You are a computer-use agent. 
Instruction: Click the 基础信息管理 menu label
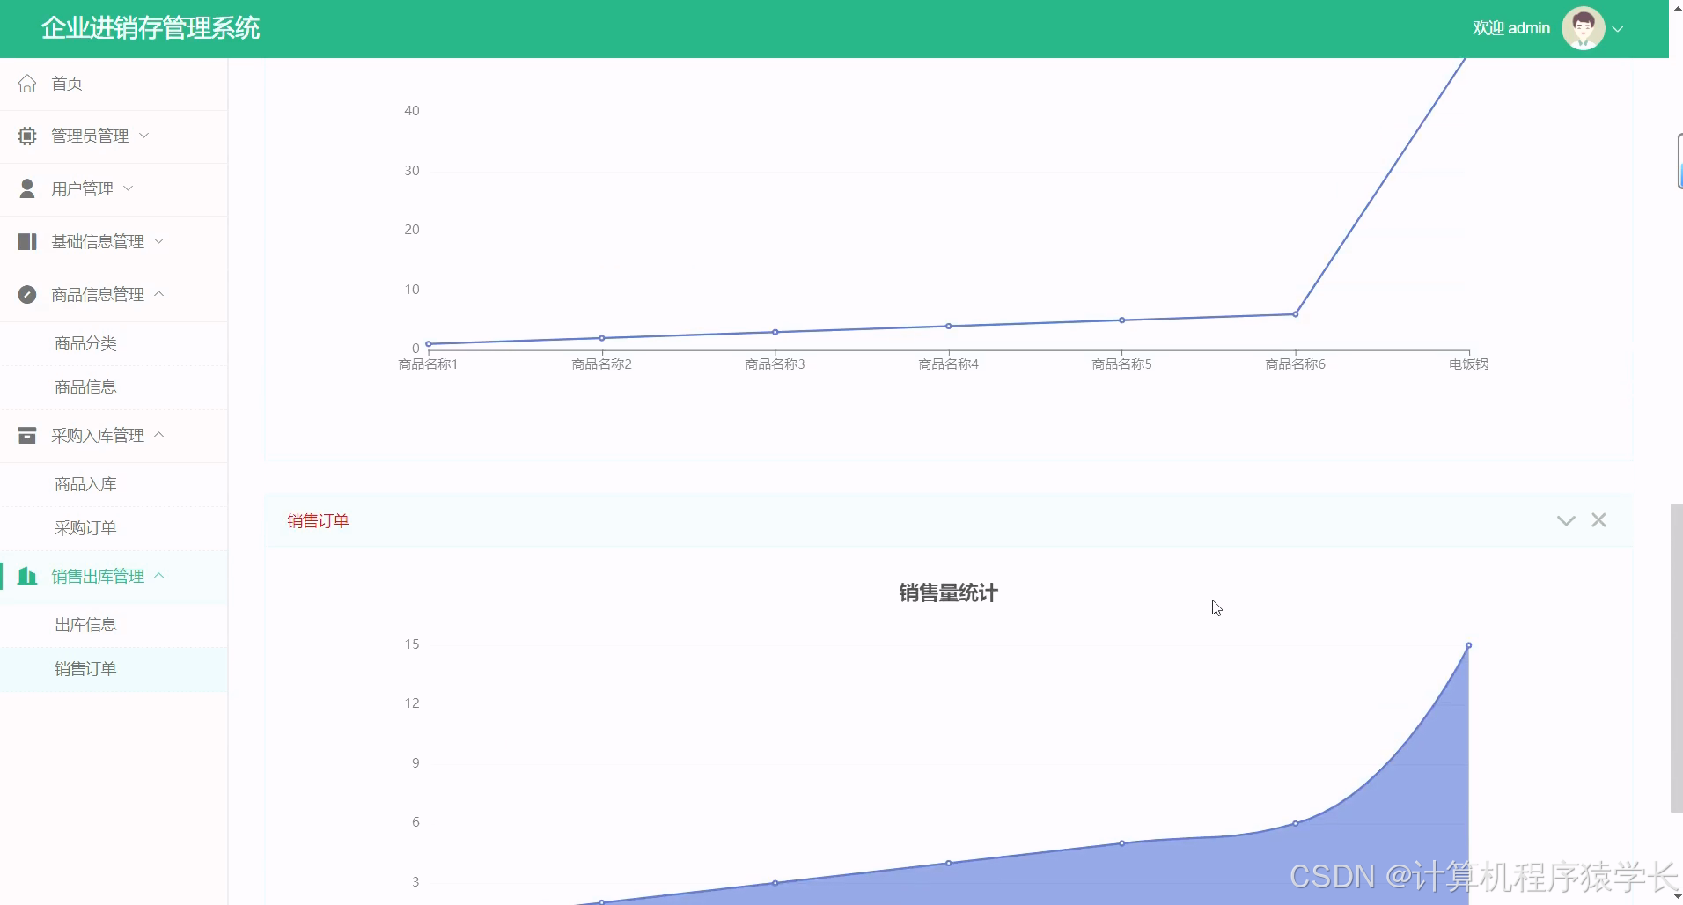[98, 242]
